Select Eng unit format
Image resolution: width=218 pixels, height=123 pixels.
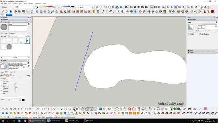163,7
